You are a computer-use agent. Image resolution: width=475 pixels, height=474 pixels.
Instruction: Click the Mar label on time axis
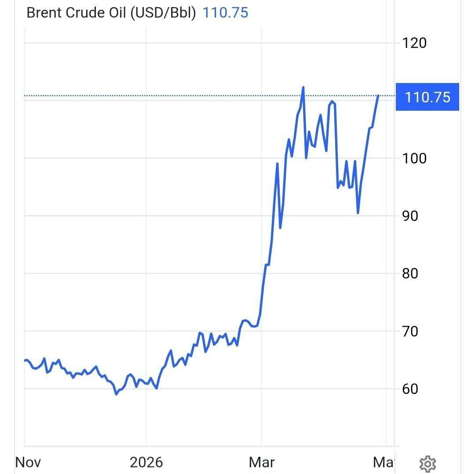(262, 462)
